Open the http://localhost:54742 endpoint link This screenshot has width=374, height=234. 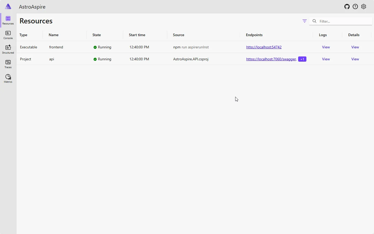point(264,47)
